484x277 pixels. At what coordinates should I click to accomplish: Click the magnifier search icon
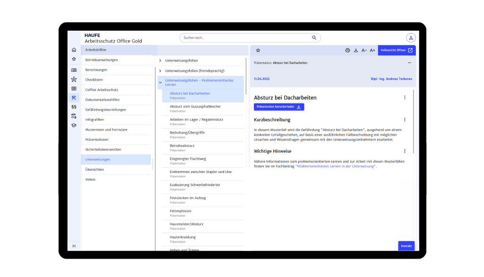click(314, 38)
